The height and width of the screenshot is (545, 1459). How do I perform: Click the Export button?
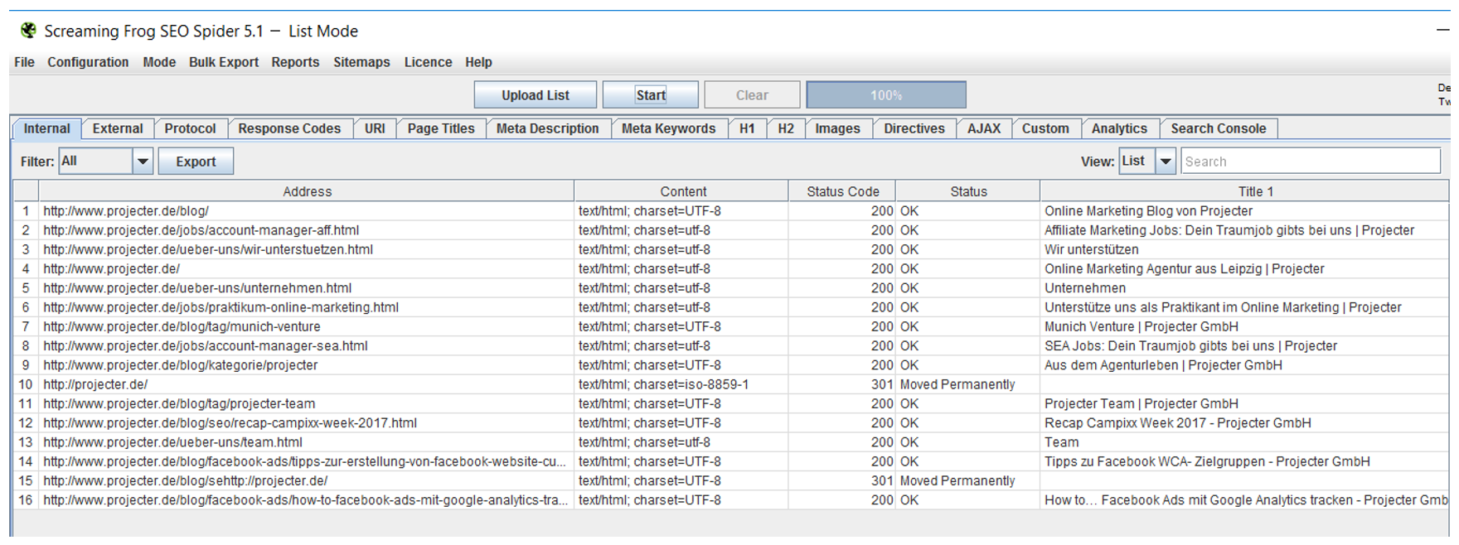point(196,162)
